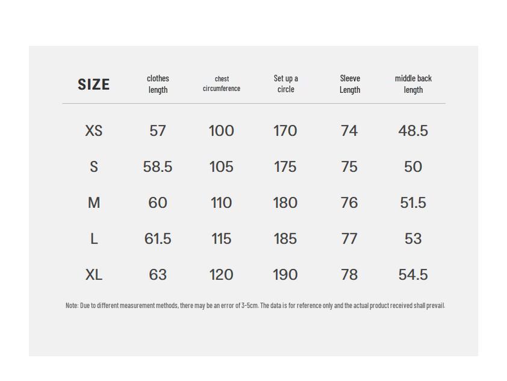Click the L size row label

click(94, 239)
